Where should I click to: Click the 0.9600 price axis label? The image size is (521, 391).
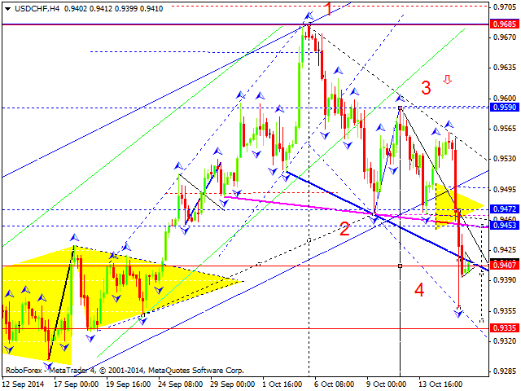coord(505,98)
